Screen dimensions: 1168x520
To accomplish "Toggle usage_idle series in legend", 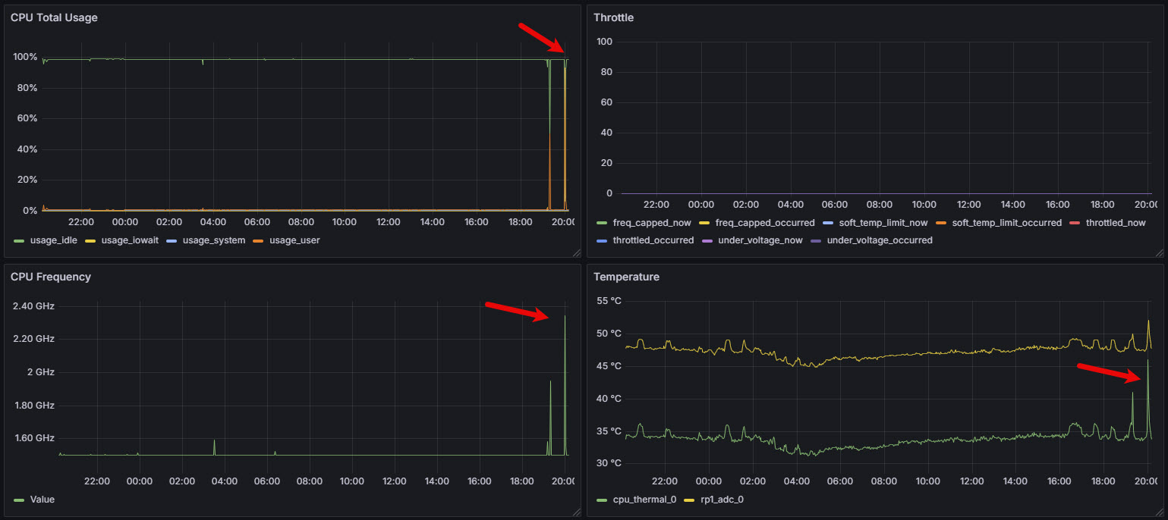I will 54,240.
